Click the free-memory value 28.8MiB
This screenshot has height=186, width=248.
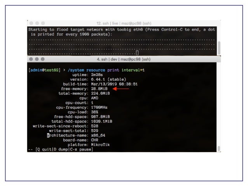(x=99, y=89)
